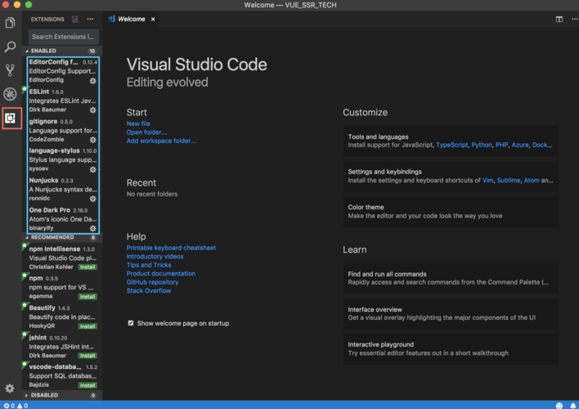Select the Beautify extension entry
Image resolution: width=579 pixels, height=409 pixels.
click(x=62, y=317)
